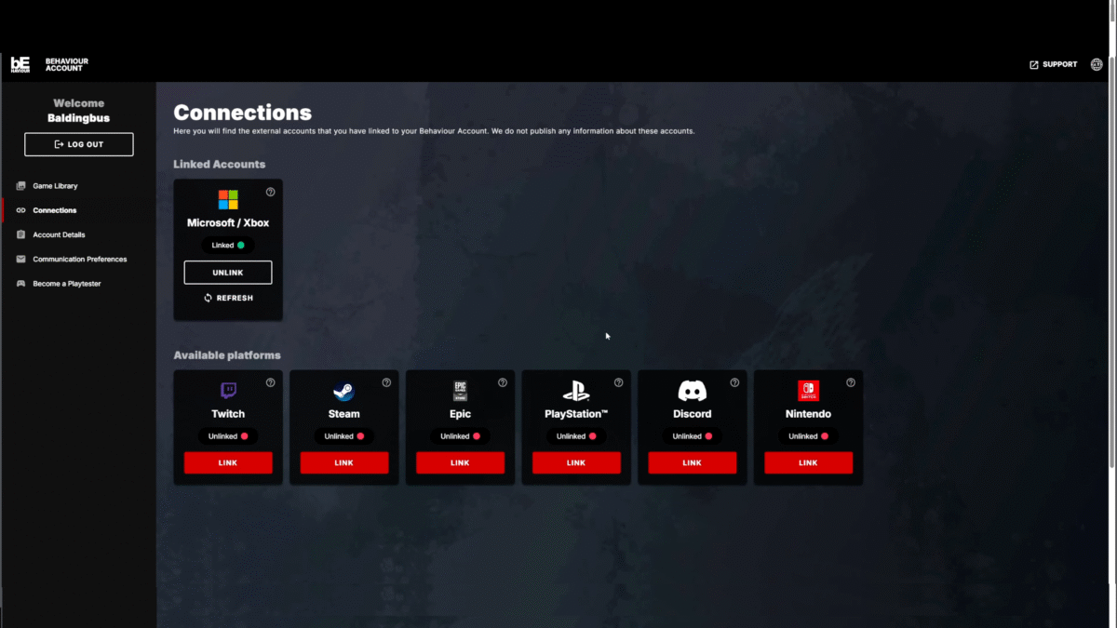Link the Steam account
This screenshot has height=628, width=1117.
(343, 462)
